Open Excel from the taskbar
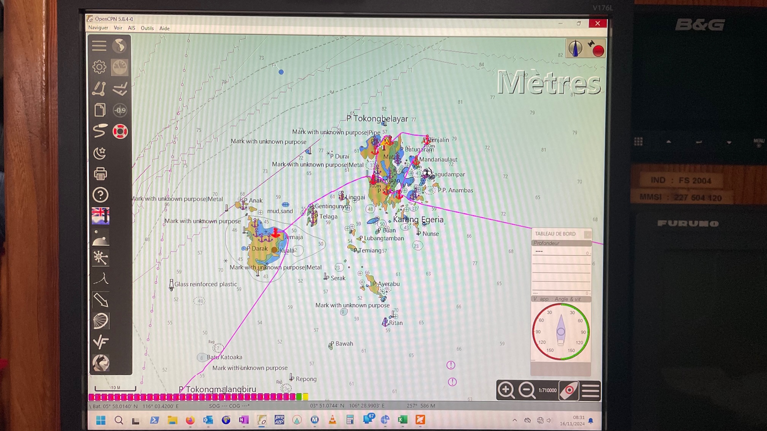The height and width of the screenshot is (431, 767). 403,420
